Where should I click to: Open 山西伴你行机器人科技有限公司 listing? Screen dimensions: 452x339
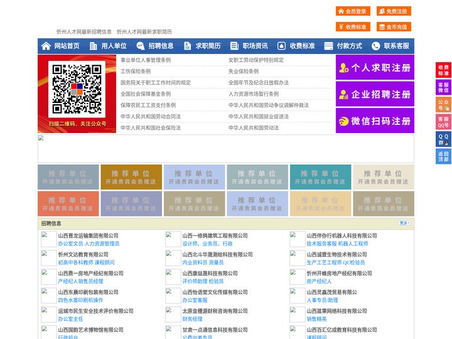coord(342,235)
